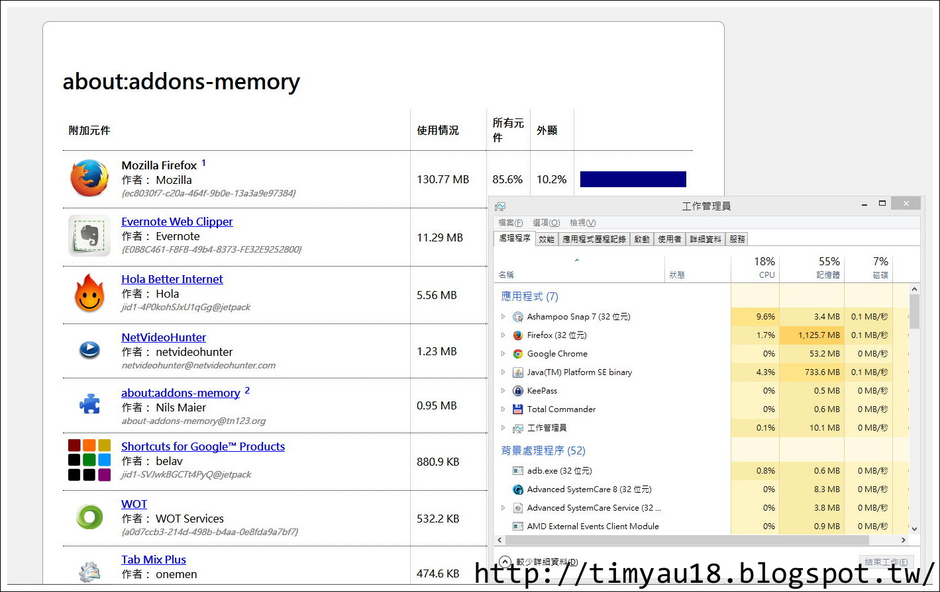The height and width of the screenshot is (592, 940).
Task: Expand the Firefox (32 位元) process group
Action: click(x=503, y=335)
